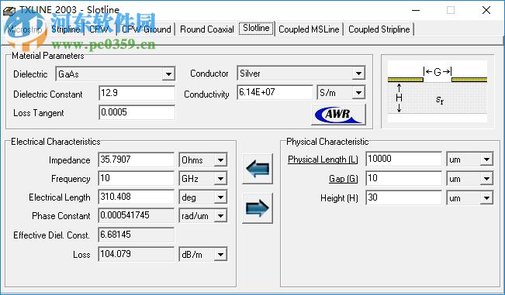The height and width of the screenshot is (295, 505).
Task: Open the Height unit dropdown
Action: (x=486, y=198)
